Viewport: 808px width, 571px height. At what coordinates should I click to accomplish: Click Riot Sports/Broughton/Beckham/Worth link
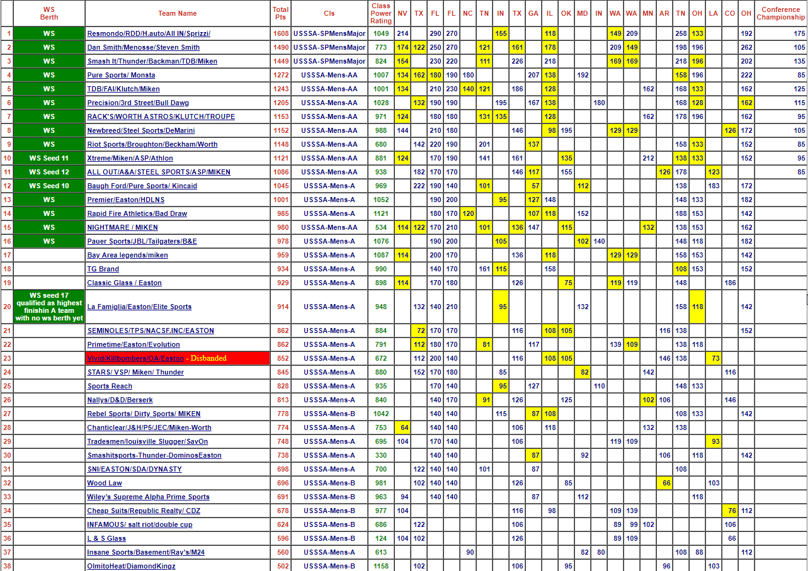click(x=152, y=144)
